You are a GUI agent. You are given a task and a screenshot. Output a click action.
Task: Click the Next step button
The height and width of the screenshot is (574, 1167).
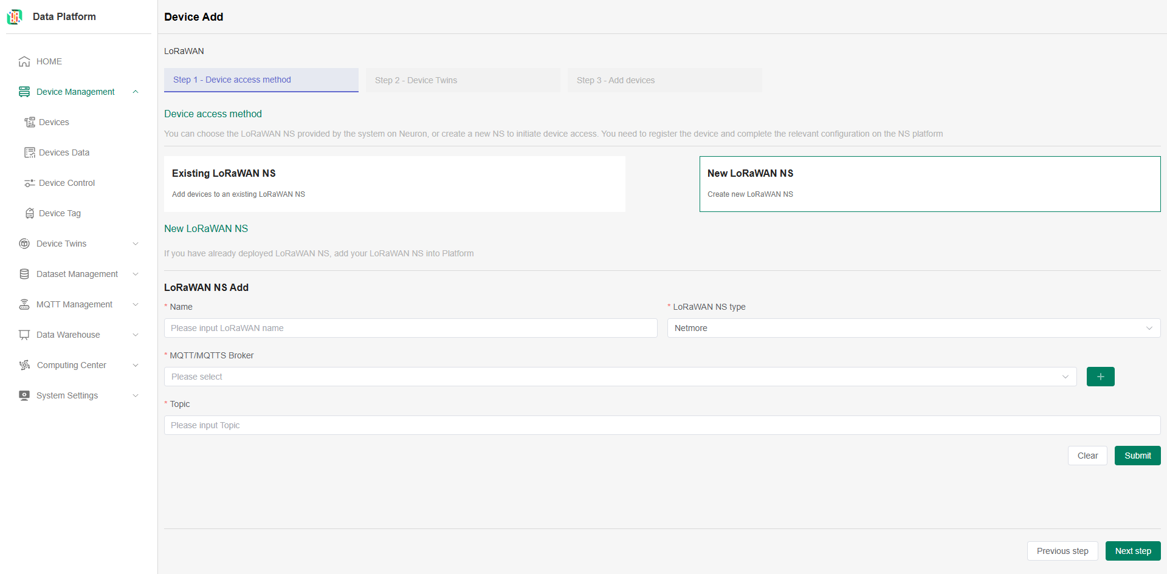1132,551
